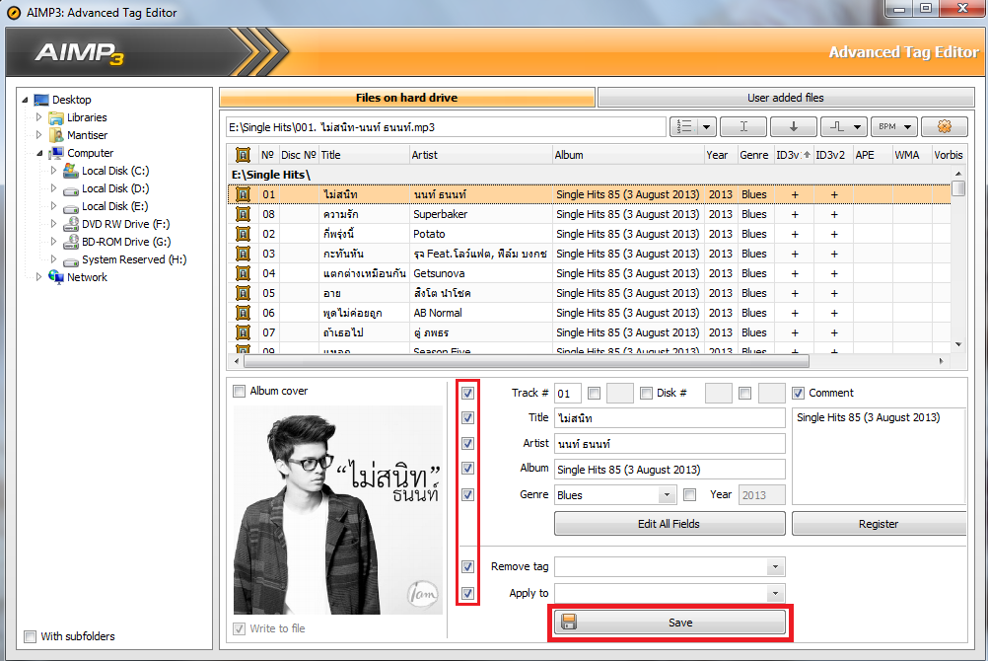Click the orange gear settings button
The height and width of the screenshot is (661, 988).
[944, 127]
